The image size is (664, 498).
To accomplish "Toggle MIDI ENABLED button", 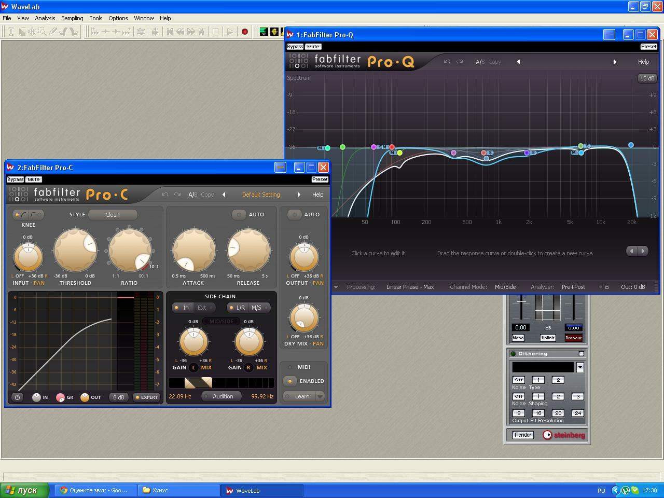I will pos(290,381).
